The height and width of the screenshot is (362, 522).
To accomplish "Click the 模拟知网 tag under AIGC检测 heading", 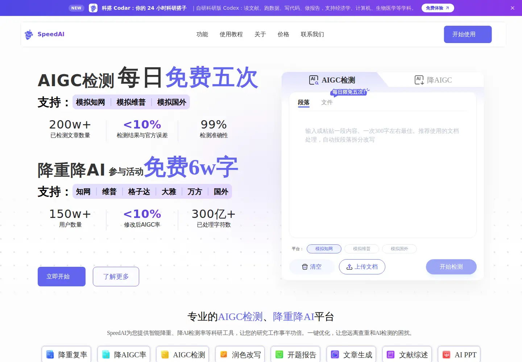I will [91, 102].
